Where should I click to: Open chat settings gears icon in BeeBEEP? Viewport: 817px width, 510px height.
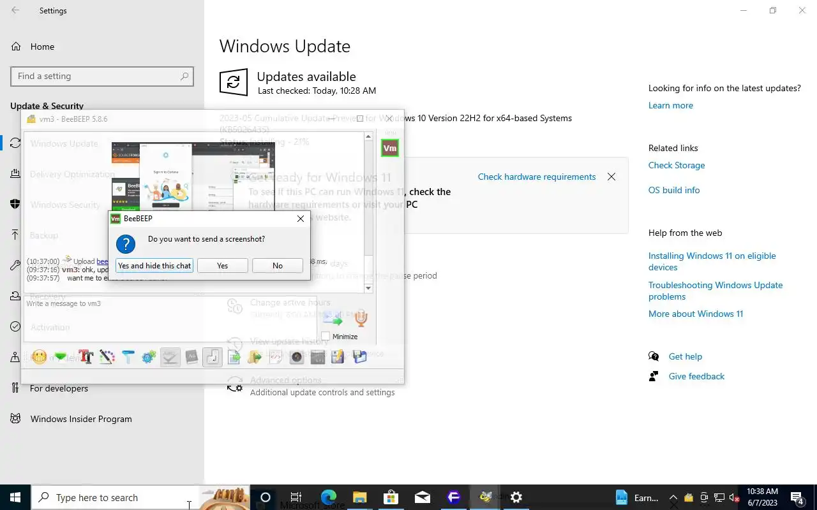click(x=149, y=357)
